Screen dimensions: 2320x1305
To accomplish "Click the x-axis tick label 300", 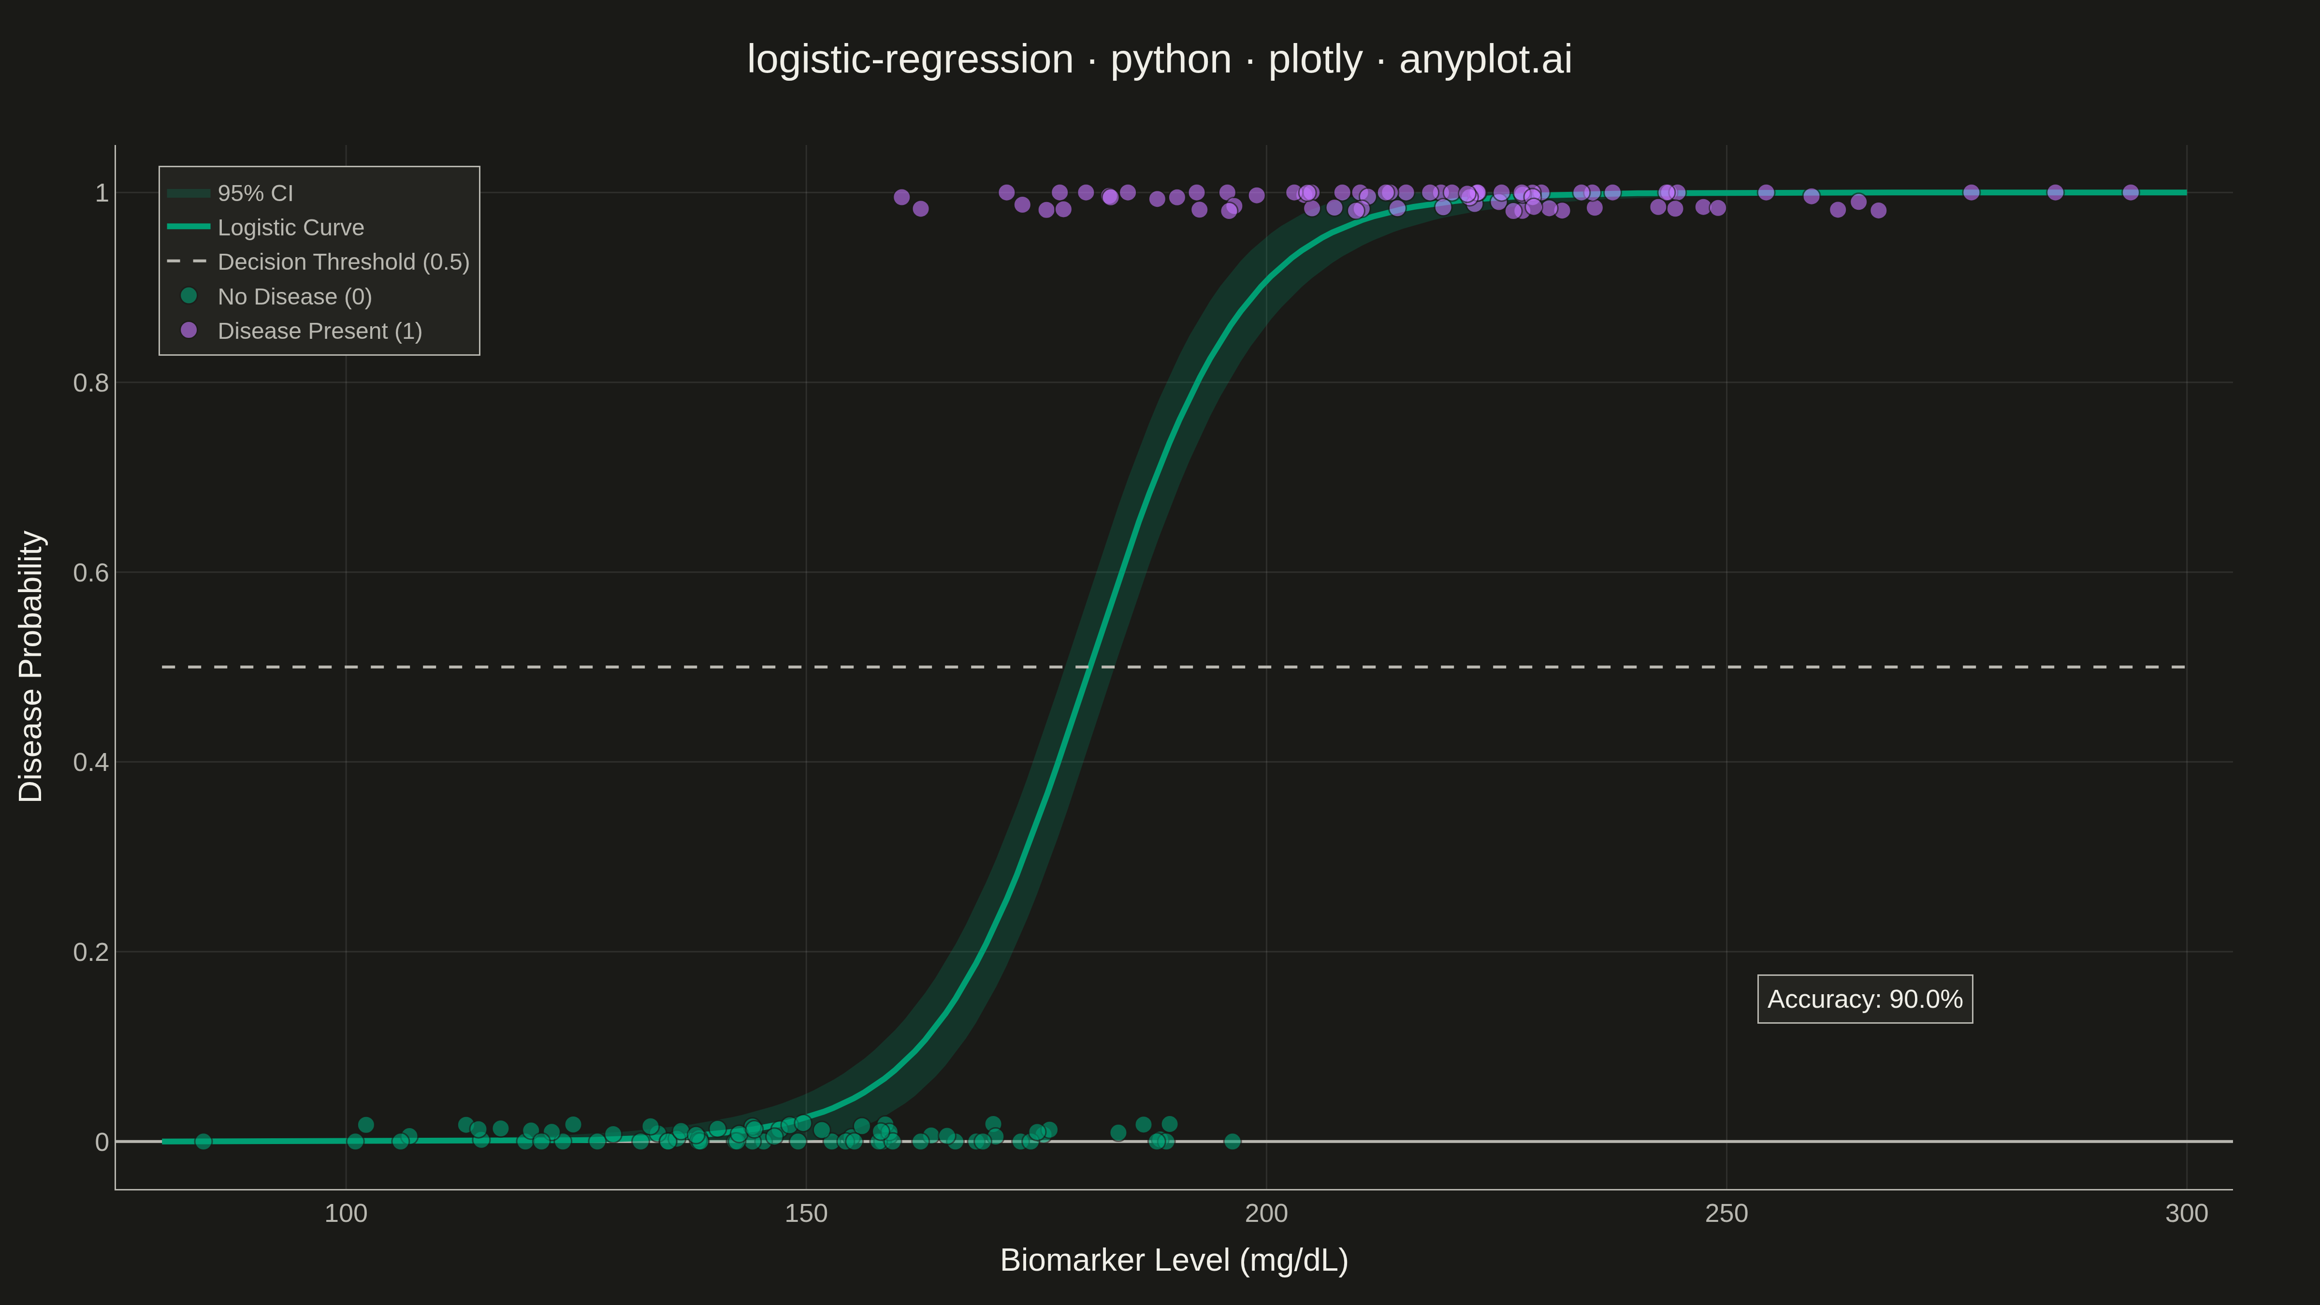I will pos(2186,1213).
